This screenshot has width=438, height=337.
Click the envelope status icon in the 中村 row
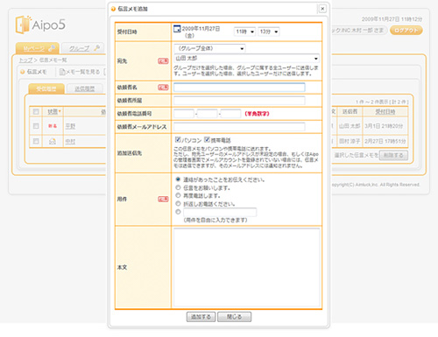tap(53, 141)
